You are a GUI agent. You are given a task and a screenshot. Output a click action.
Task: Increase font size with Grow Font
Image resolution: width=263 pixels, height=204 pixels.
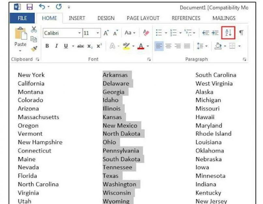coord(106,33)
